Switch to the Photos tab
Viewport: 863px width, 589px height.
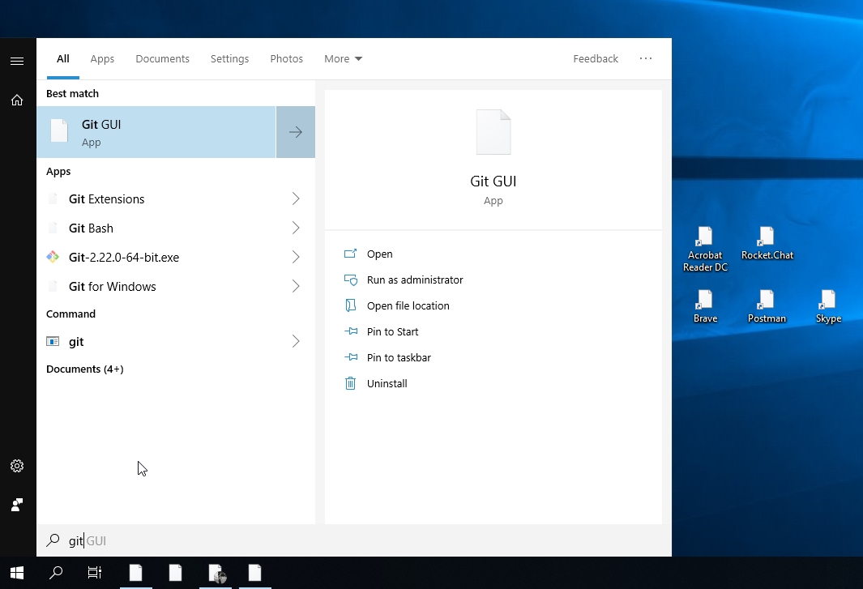[x=286, y=59]
